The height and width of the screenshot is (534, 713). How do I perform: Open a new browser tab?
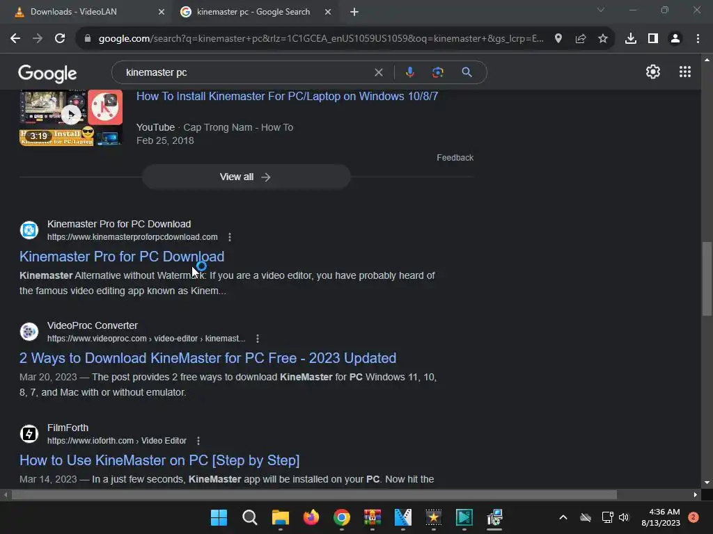click(x=354, y=12)
